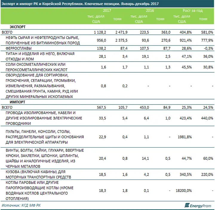Select the table title about Январь-декабрь 2017
The width and height of the screenshot is (215, 210).
[x=80, y=4]
